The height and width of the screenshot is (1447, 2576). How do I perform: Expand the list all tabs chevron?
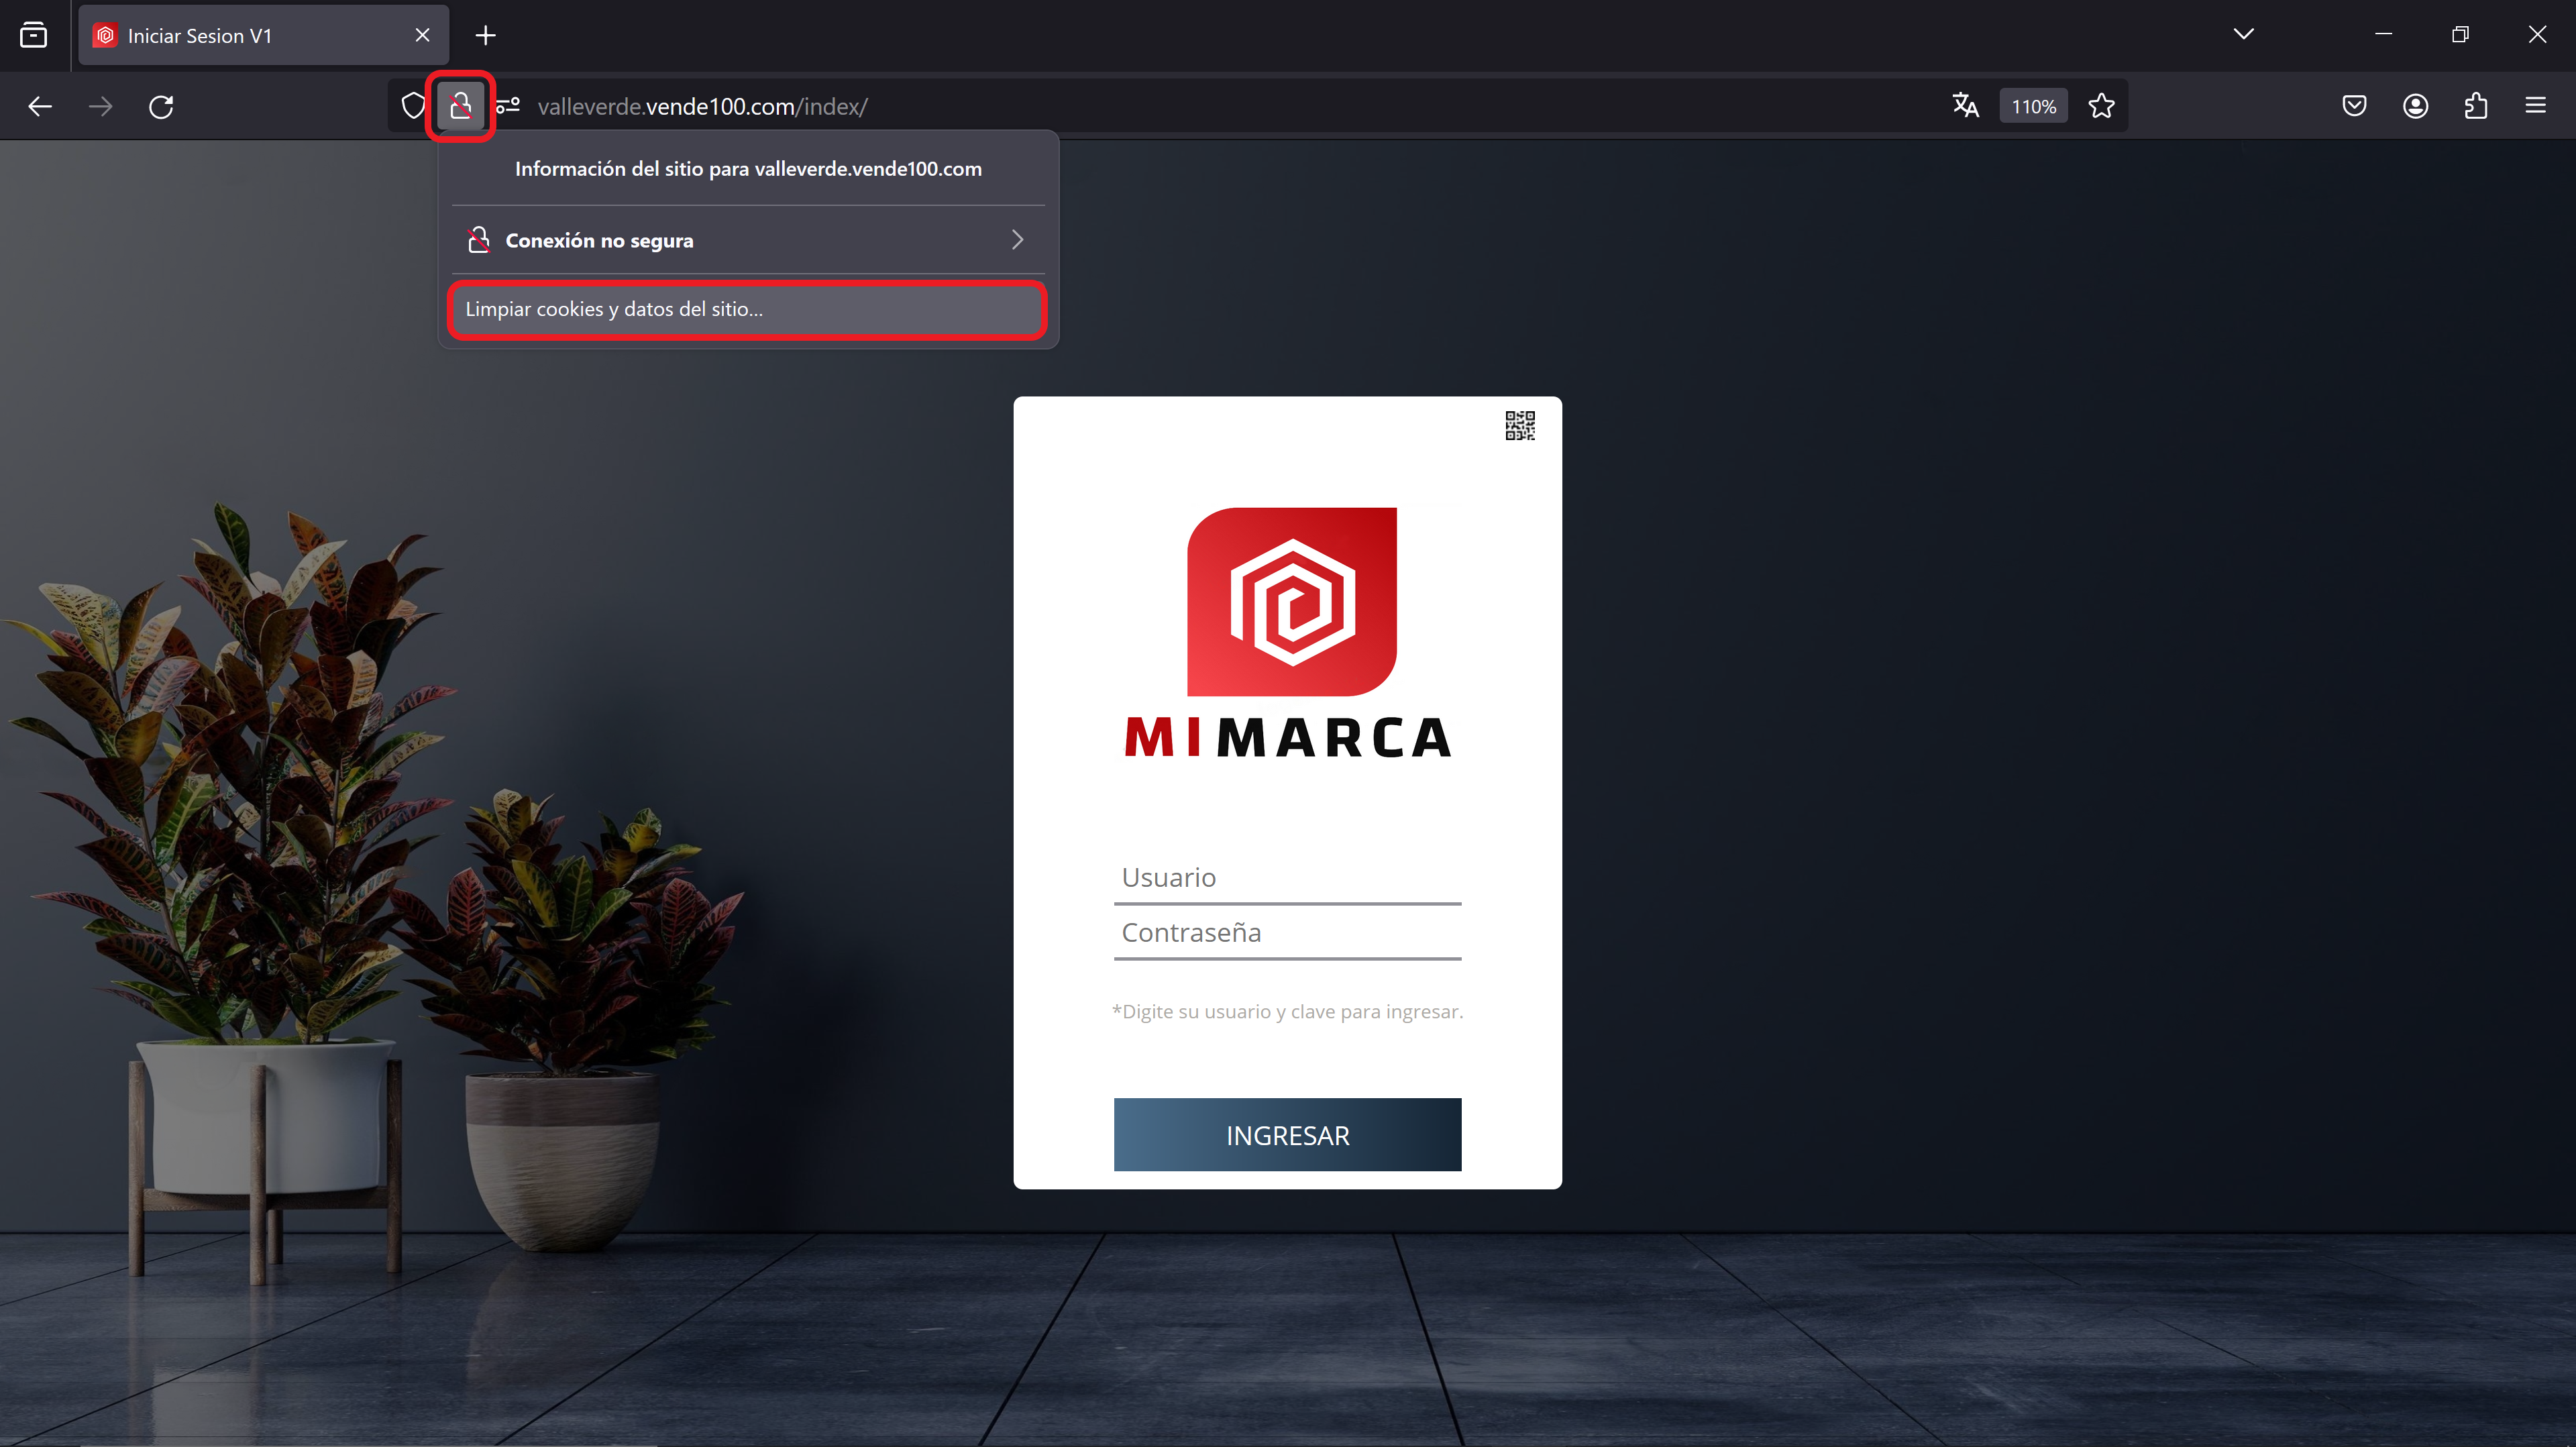click(2243, 34)
